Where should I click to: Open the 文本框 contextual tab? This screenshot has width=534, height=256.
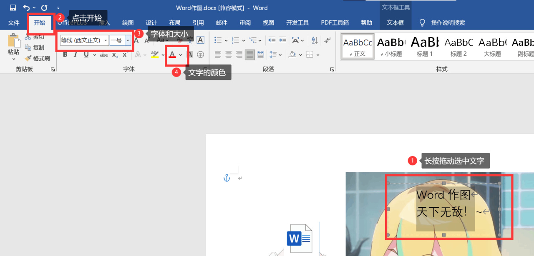(395, 23)
